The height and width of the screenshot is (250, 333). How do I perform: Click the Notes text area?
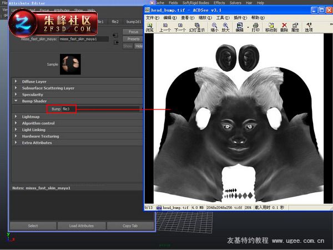click(x=81, y=205)
